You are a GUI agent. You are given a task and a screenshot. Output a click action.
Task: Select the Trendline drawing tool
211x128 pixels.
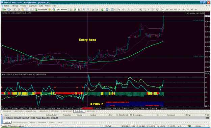coord(136,9)
